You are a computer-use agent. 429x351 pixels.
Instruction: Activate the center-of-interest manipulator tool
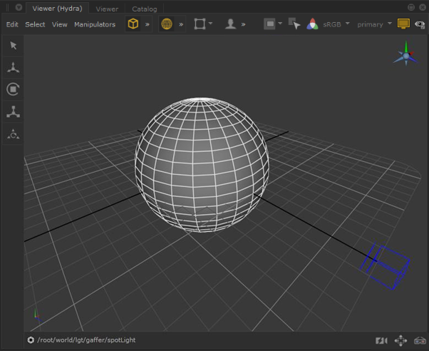pos(13,133)
